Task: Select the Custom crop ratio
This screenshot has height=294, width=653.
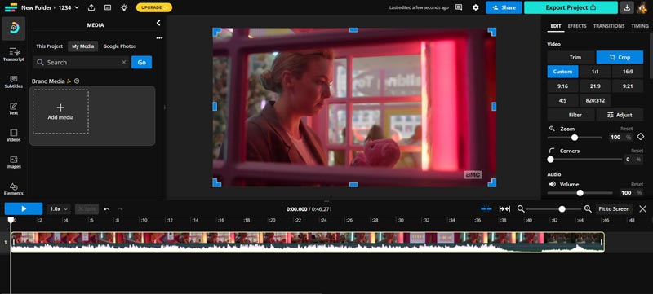Action: (562, 72)
